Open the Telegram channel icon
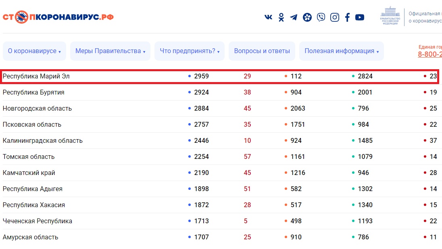Screen dimensions: 442x249 (x=294, y=17)
